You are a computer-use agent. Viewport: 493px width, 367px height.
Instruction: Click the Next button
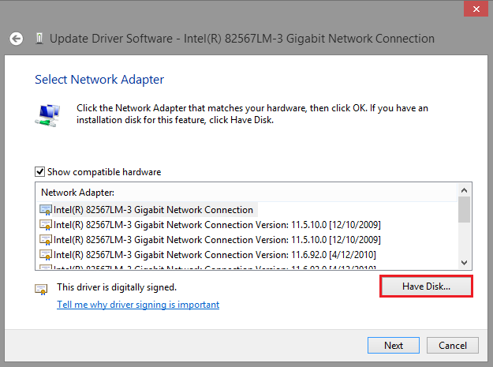tap(394, 346)
